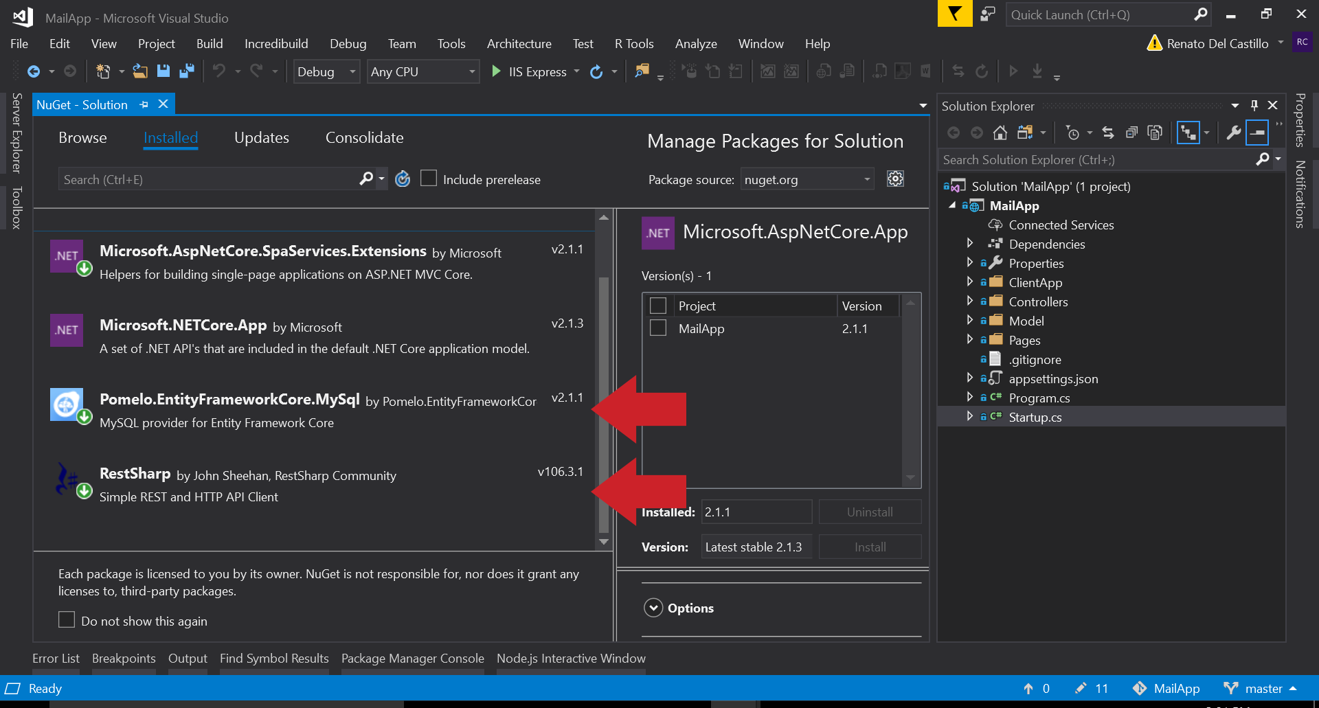This screenshot has height=708, width=1319.
Task: Click the feedback icon beside Quick Launch
Action: click(988, 14)
